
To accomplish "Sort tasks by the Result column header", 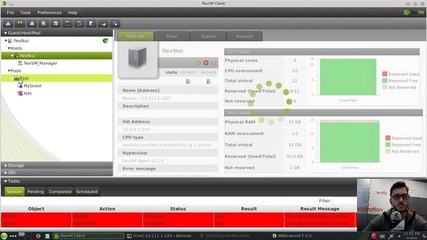I will [249, 209].
